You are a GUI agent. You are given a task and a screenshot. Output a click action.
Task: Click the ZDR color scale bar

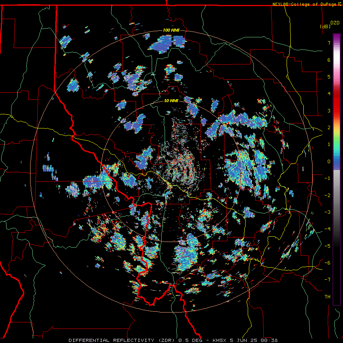coord(337,169)
